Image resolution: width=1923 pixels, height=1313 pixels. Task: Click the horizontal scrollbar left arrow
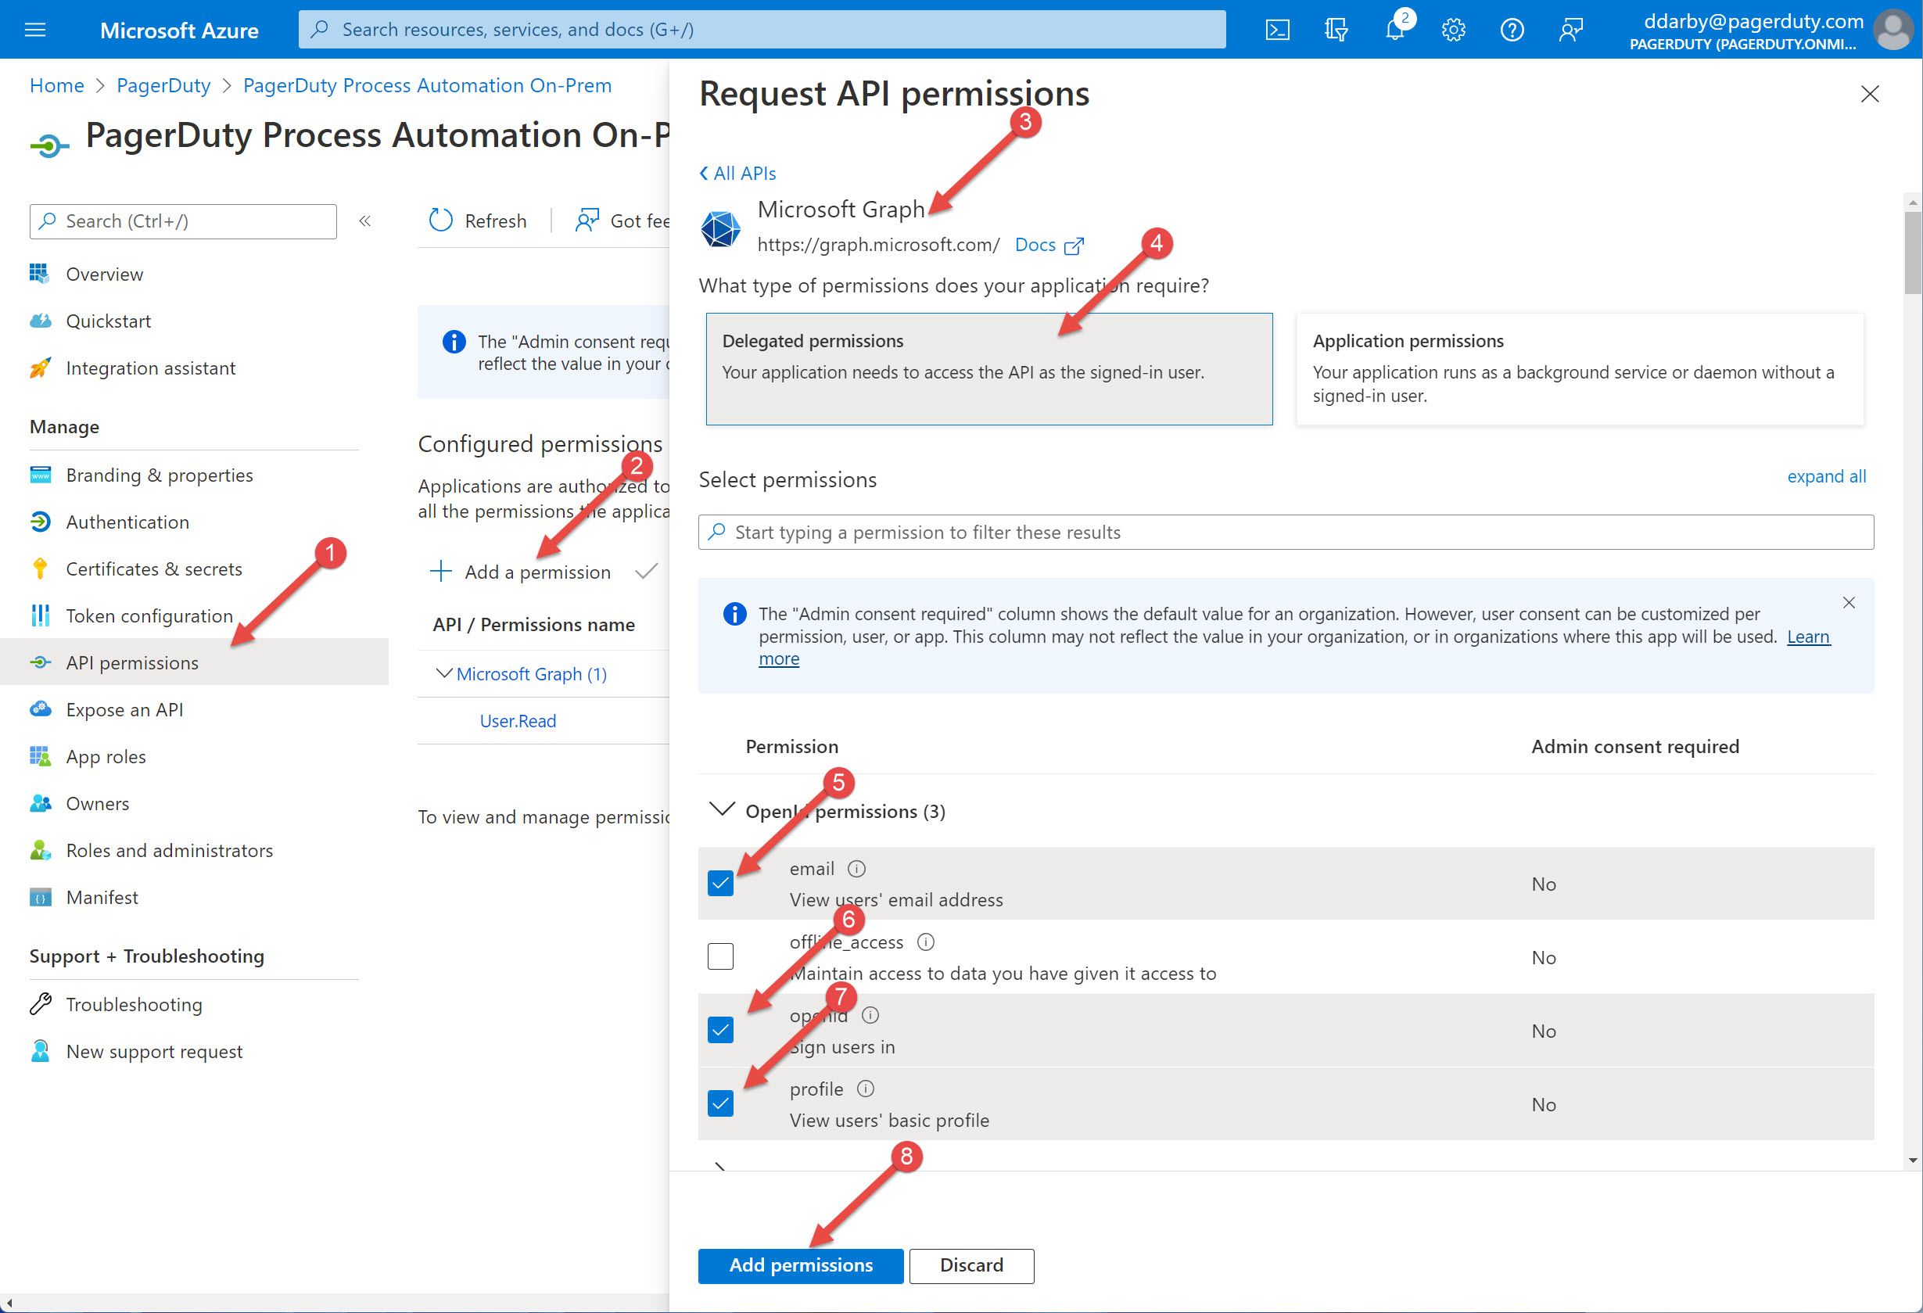9,1304
